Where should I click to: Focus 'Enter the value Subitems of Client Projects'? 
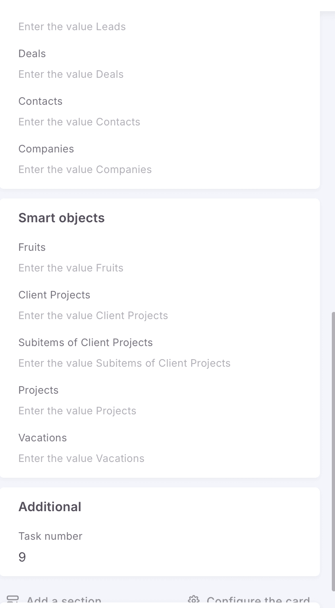click(124, 363)
